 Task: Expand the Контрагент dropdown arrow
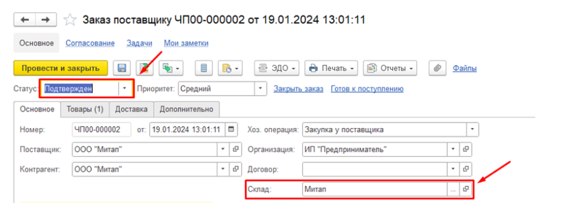(224, 169)
